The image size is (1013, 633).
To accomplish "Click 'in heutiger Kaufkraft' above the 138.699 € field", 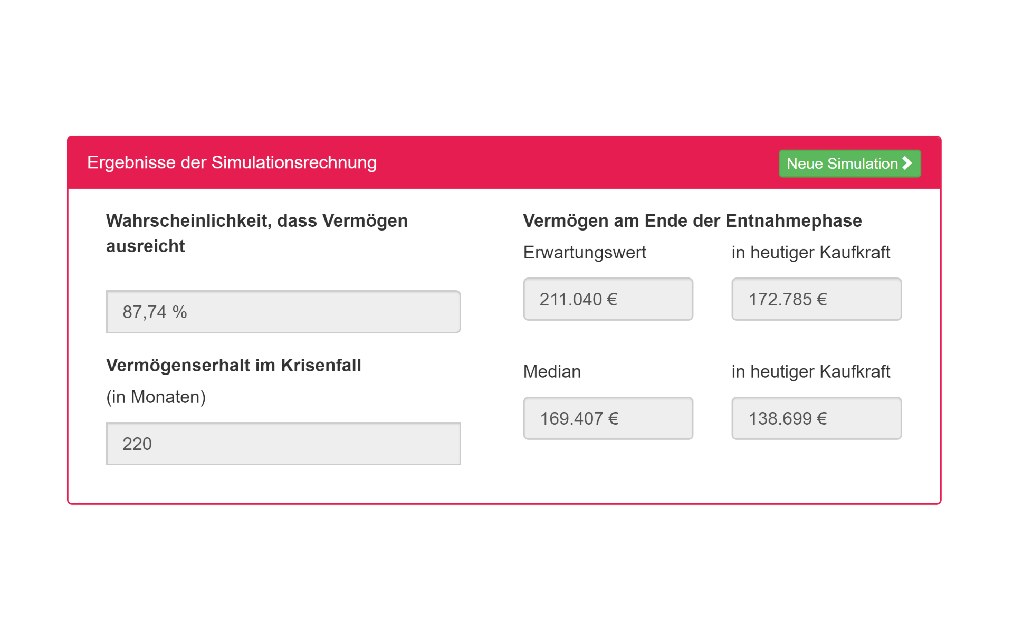I will 811,371.
